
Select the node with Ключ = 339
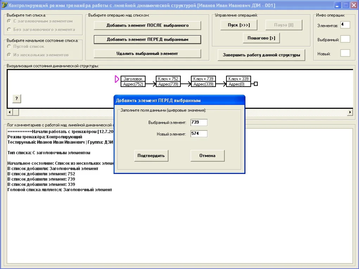point(238,81)
